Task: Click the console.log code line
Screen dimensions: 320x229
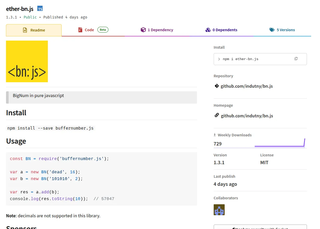Action: [x=62, y=199]
